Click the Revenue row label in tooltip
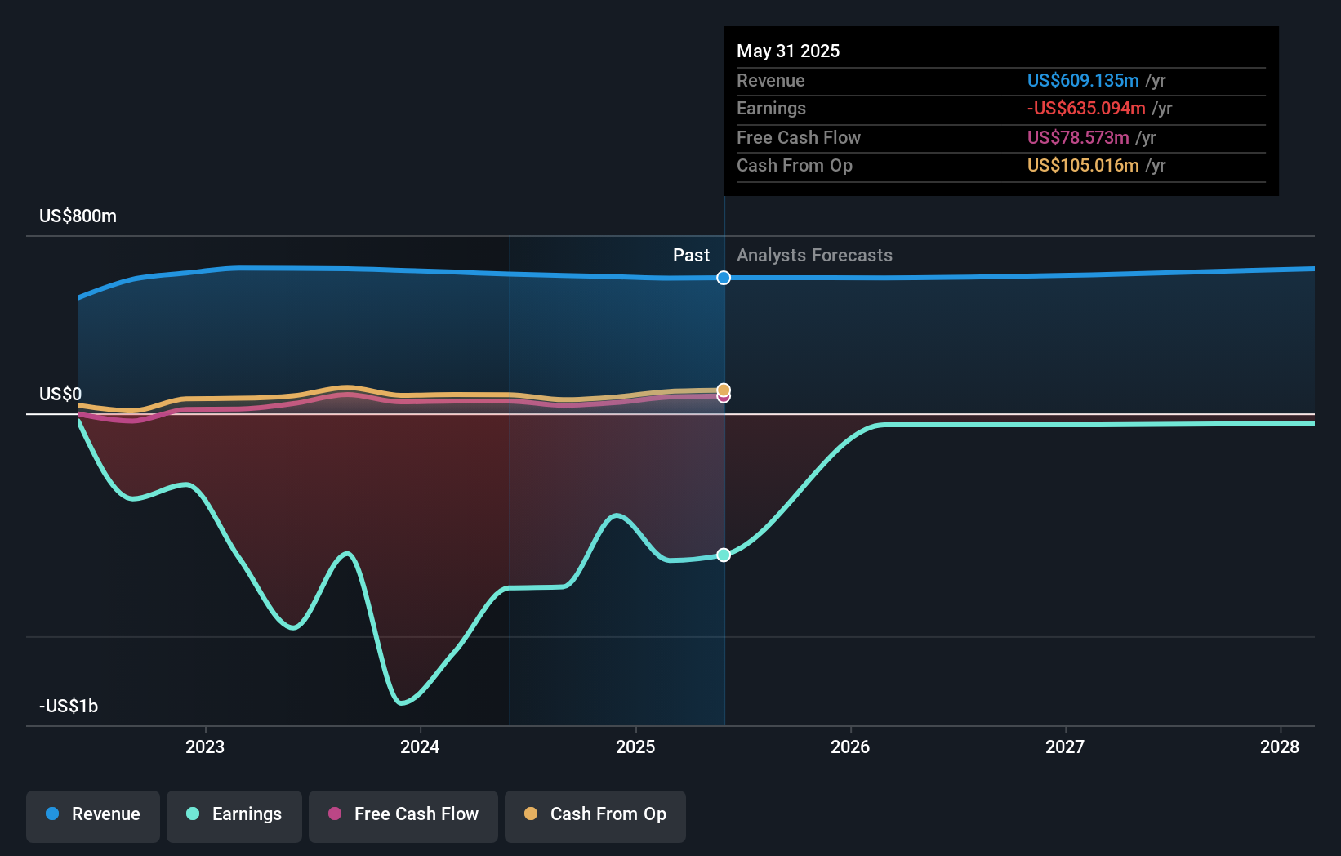Image resolution: width=1341 pixels, height=856 pixels. (770, 81)
